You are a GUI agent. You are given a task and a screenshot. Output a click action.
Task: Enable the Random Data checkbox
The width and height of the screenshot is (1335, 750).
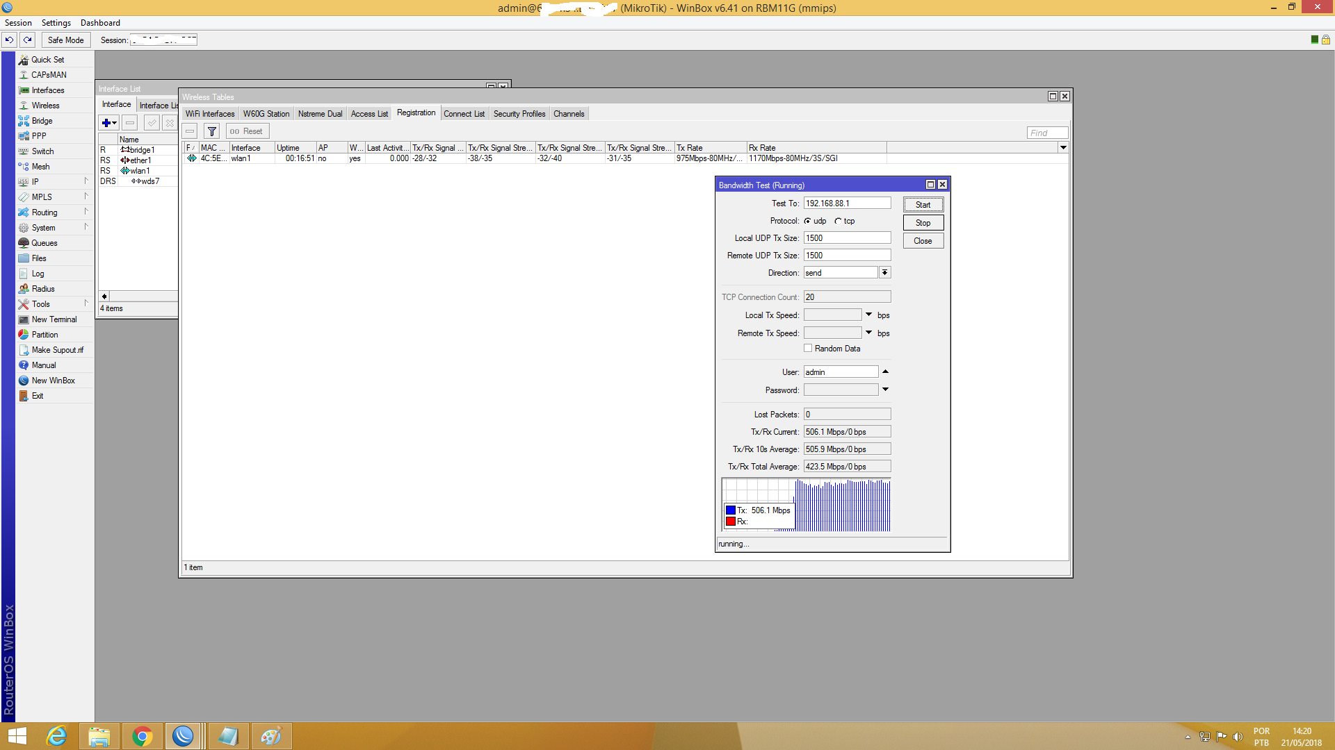[x=808, y=348]
